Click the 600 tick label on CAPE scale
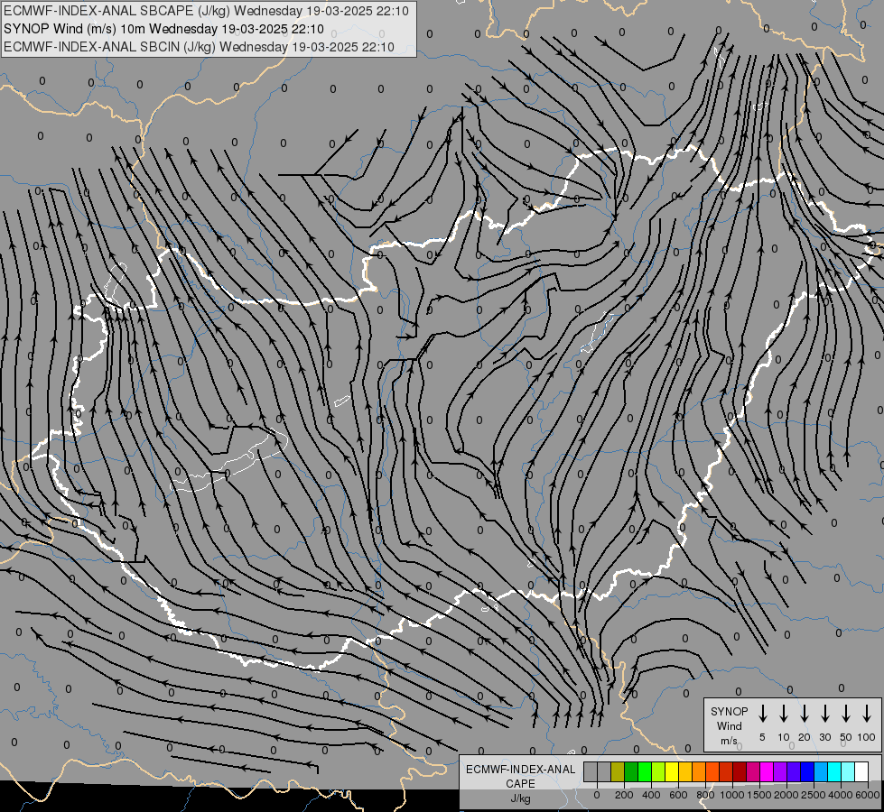The height and width of the screenshot is (812, 884). pyautogui.click(x=678, y=795)
